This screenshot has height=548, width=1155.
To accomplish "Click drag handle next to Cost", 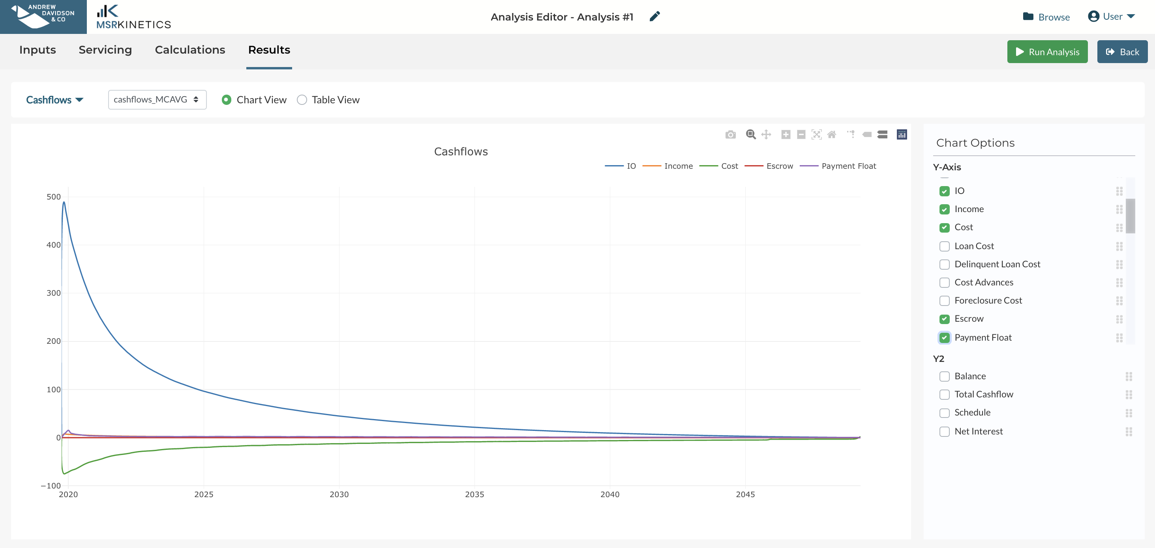I will coord(1119,227).
